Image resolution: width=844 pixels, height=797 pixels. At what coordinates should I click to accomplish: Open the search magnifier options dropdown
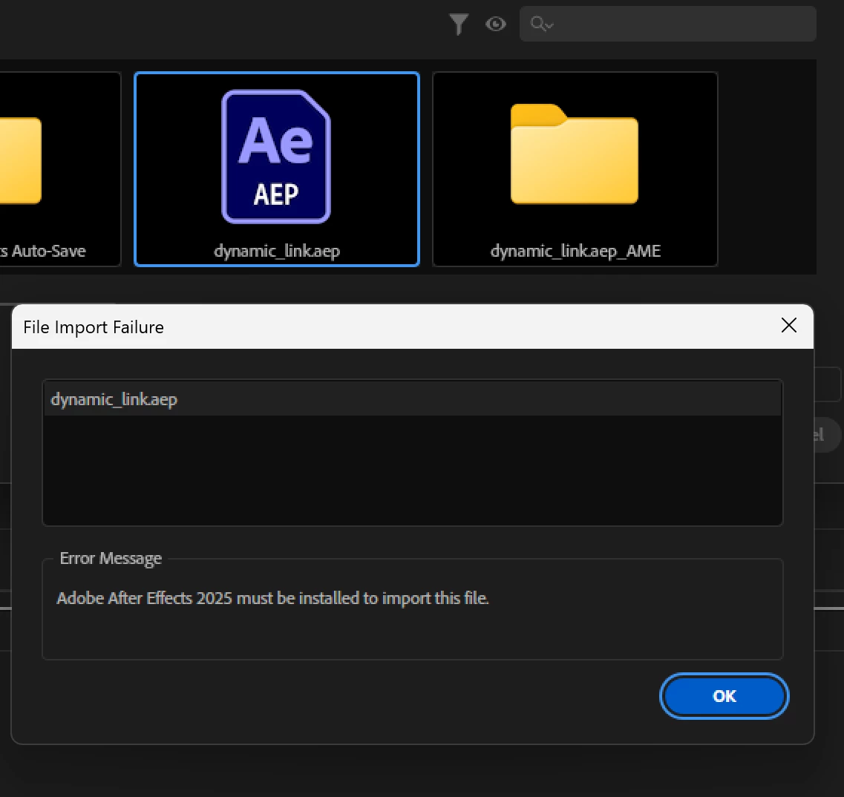tap(541, 24)
